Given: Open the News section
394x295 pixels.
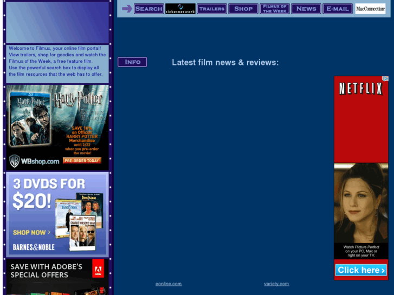Looking at the screenshot, I should coord(306,9).
